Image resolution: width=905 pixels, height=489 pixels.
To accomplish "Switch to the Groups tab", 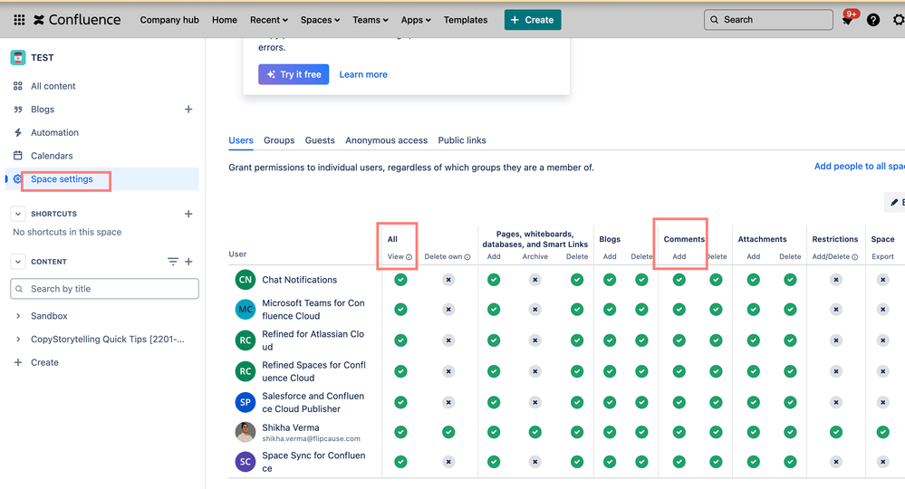I will tap(279, 140).
